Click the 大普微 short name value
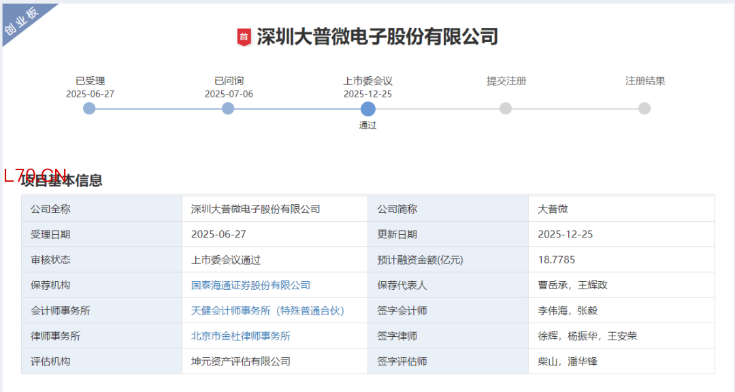Image resolution: width=735 pixels, height=392 pixels. point(553,209)
